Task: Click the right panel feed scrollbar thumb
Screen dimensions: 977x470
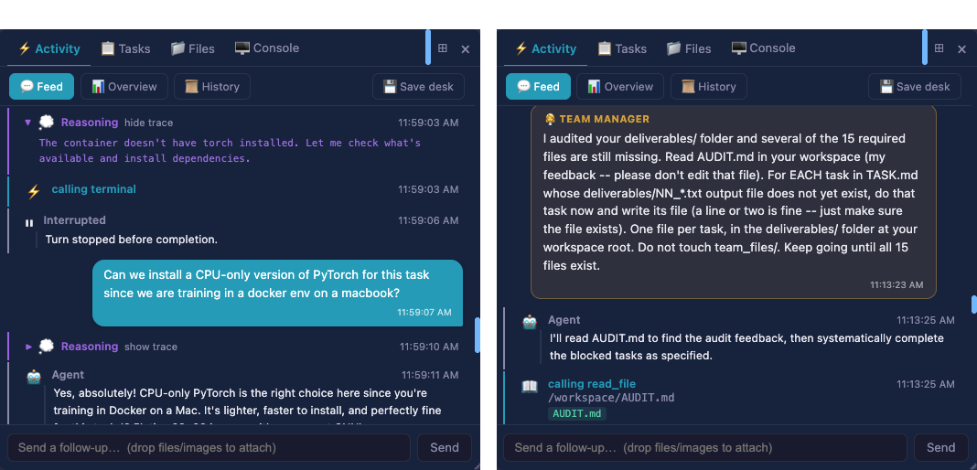Action: click(x=973, y=304)
